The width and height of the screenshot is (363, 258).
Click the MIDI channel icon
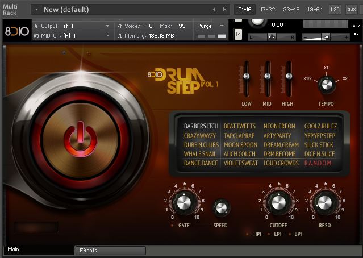(x=36, y=36)
